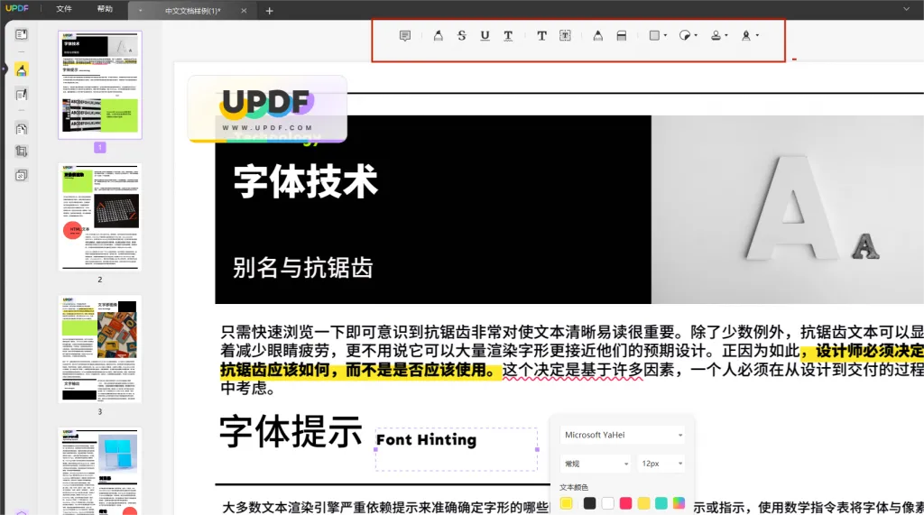
Task: Open page 4 thumbnail
Action: click(x=100, y=471)
